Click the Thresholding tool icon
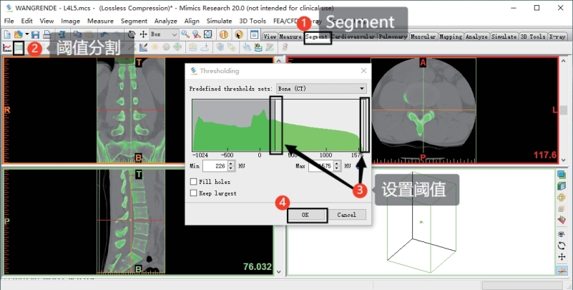The height and width of the screenshot is (290, 573). (x=19, y=48)
